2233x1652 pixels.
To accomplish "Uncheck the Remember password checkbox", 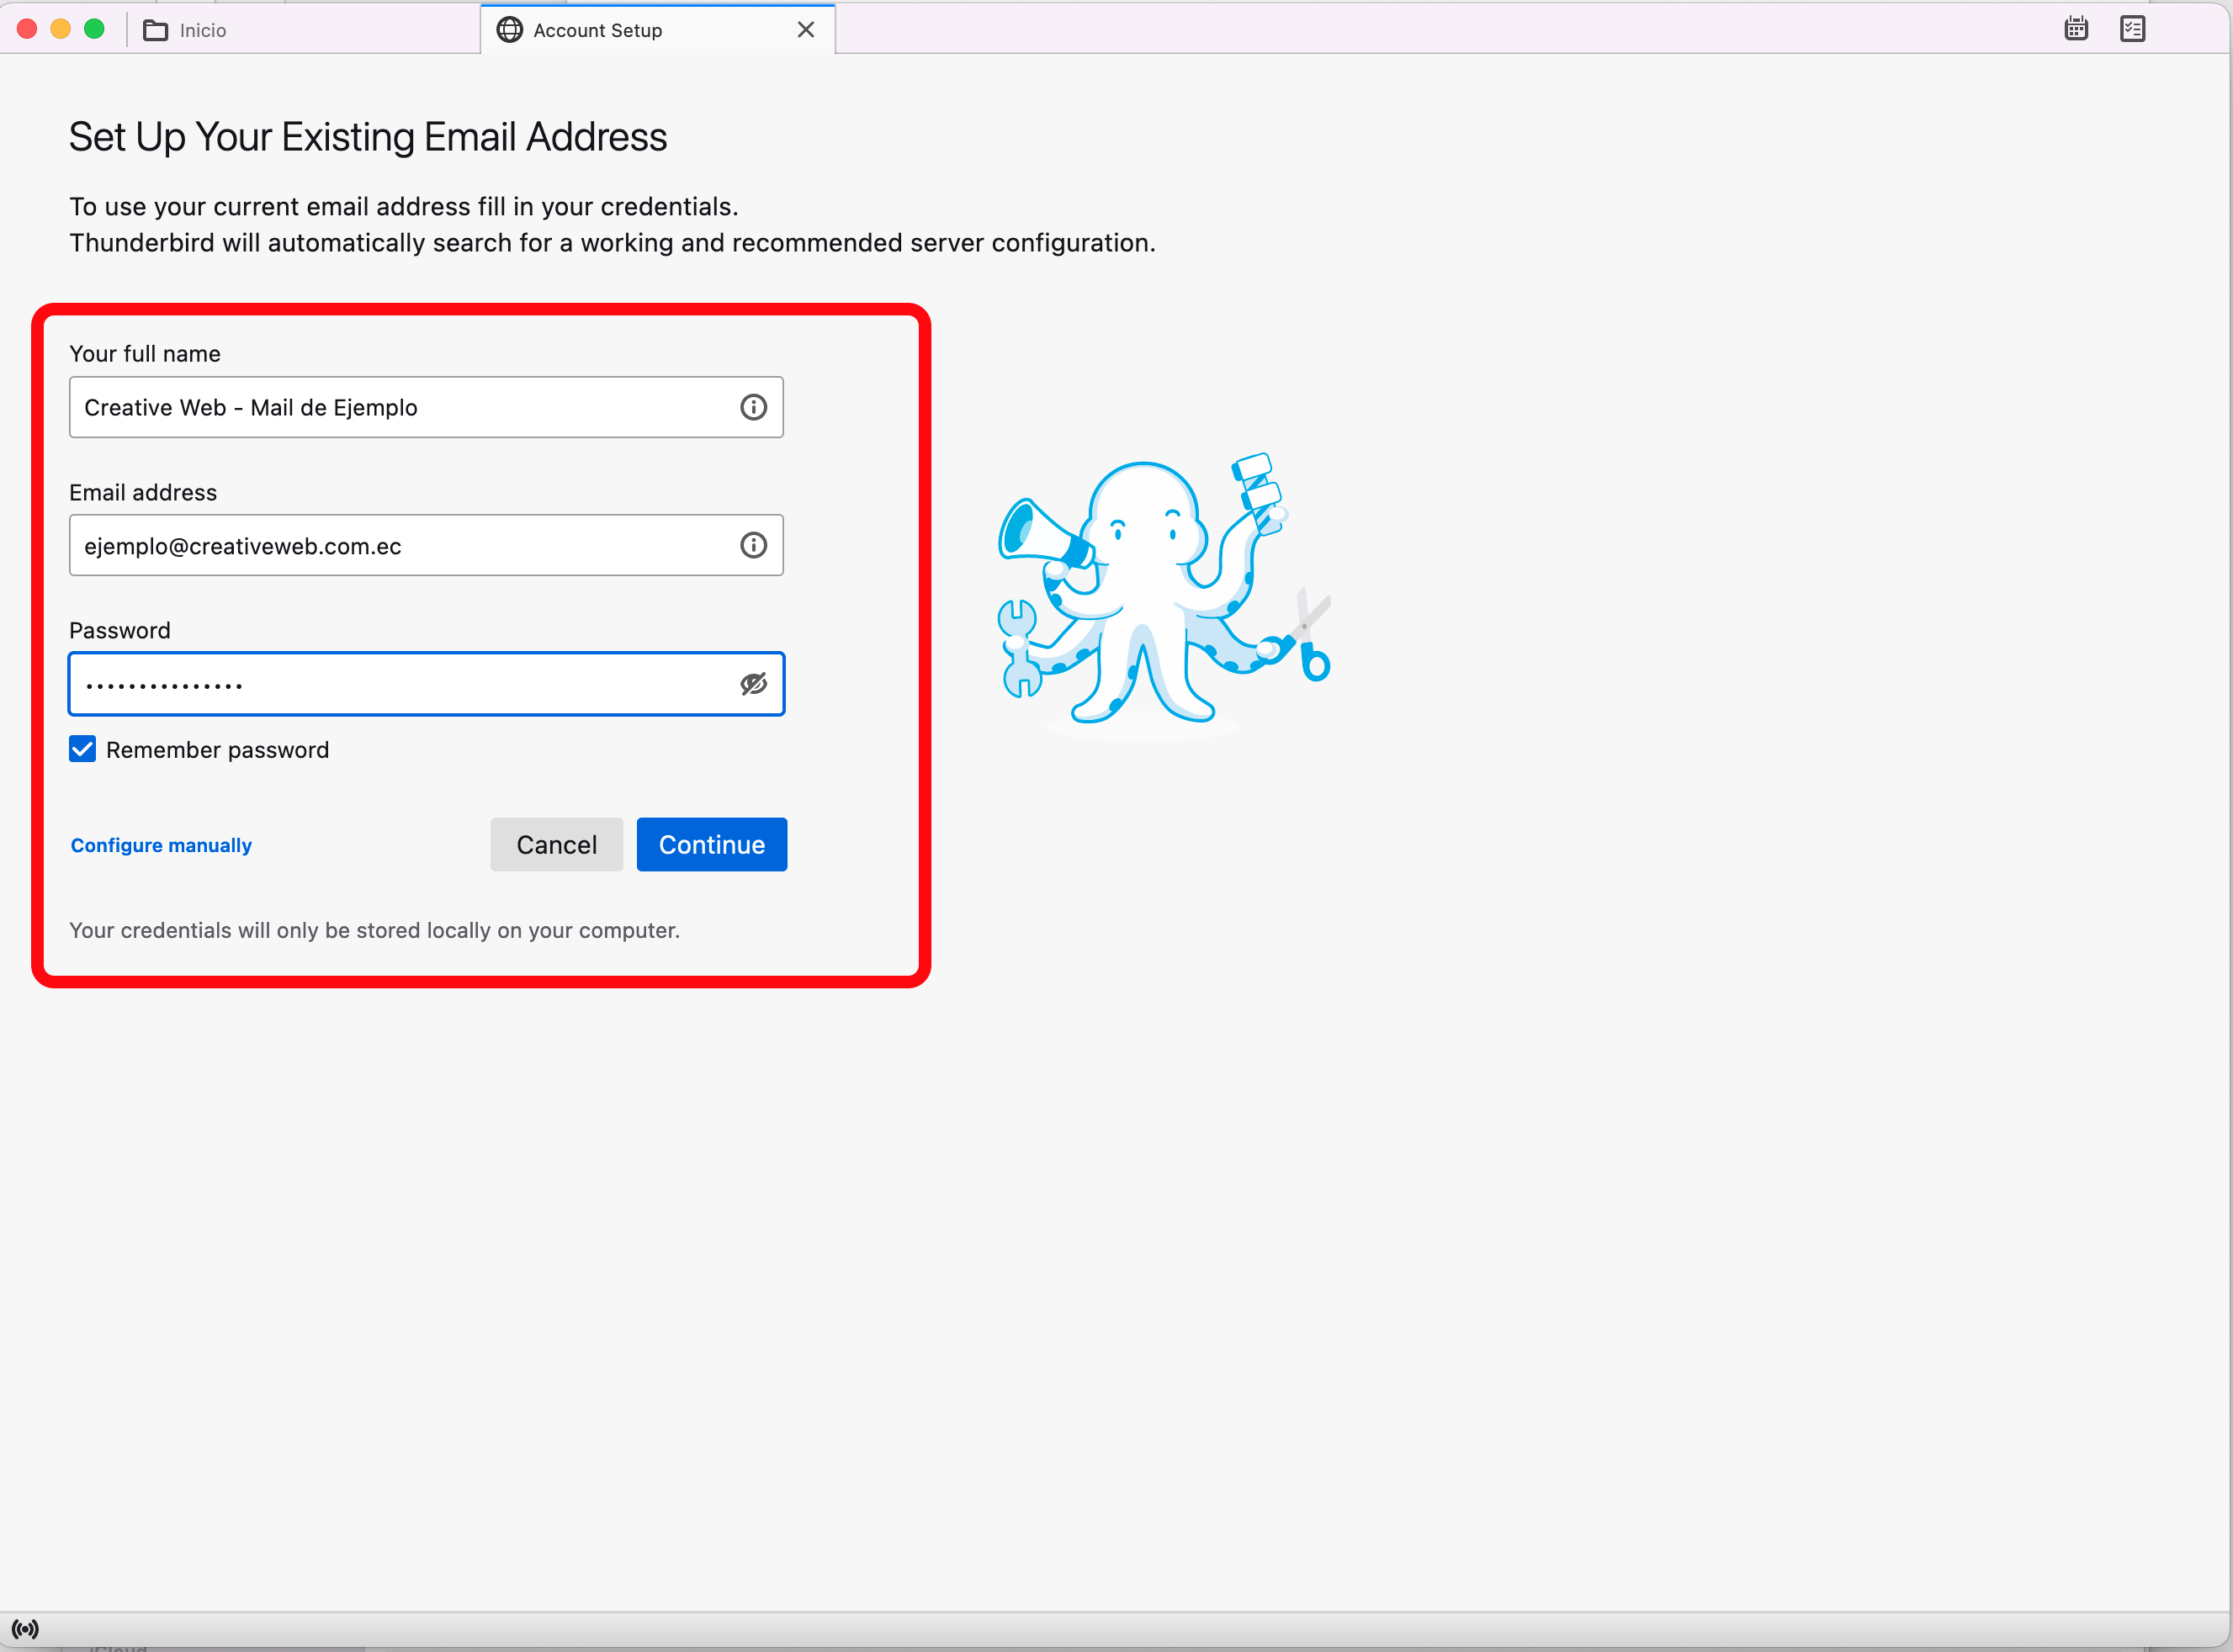I will (x=82, y=749).
